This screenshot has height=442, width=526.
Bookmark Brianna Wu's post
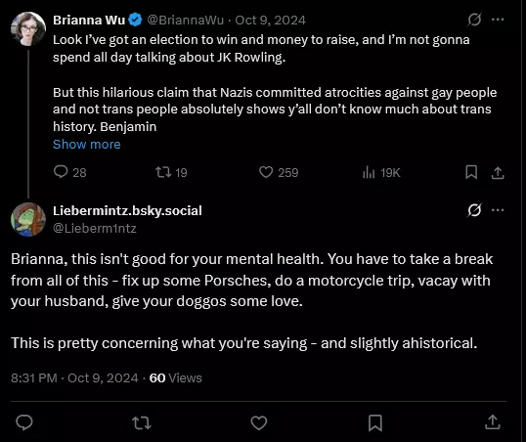pyautogui.click(x=471, y=172)
